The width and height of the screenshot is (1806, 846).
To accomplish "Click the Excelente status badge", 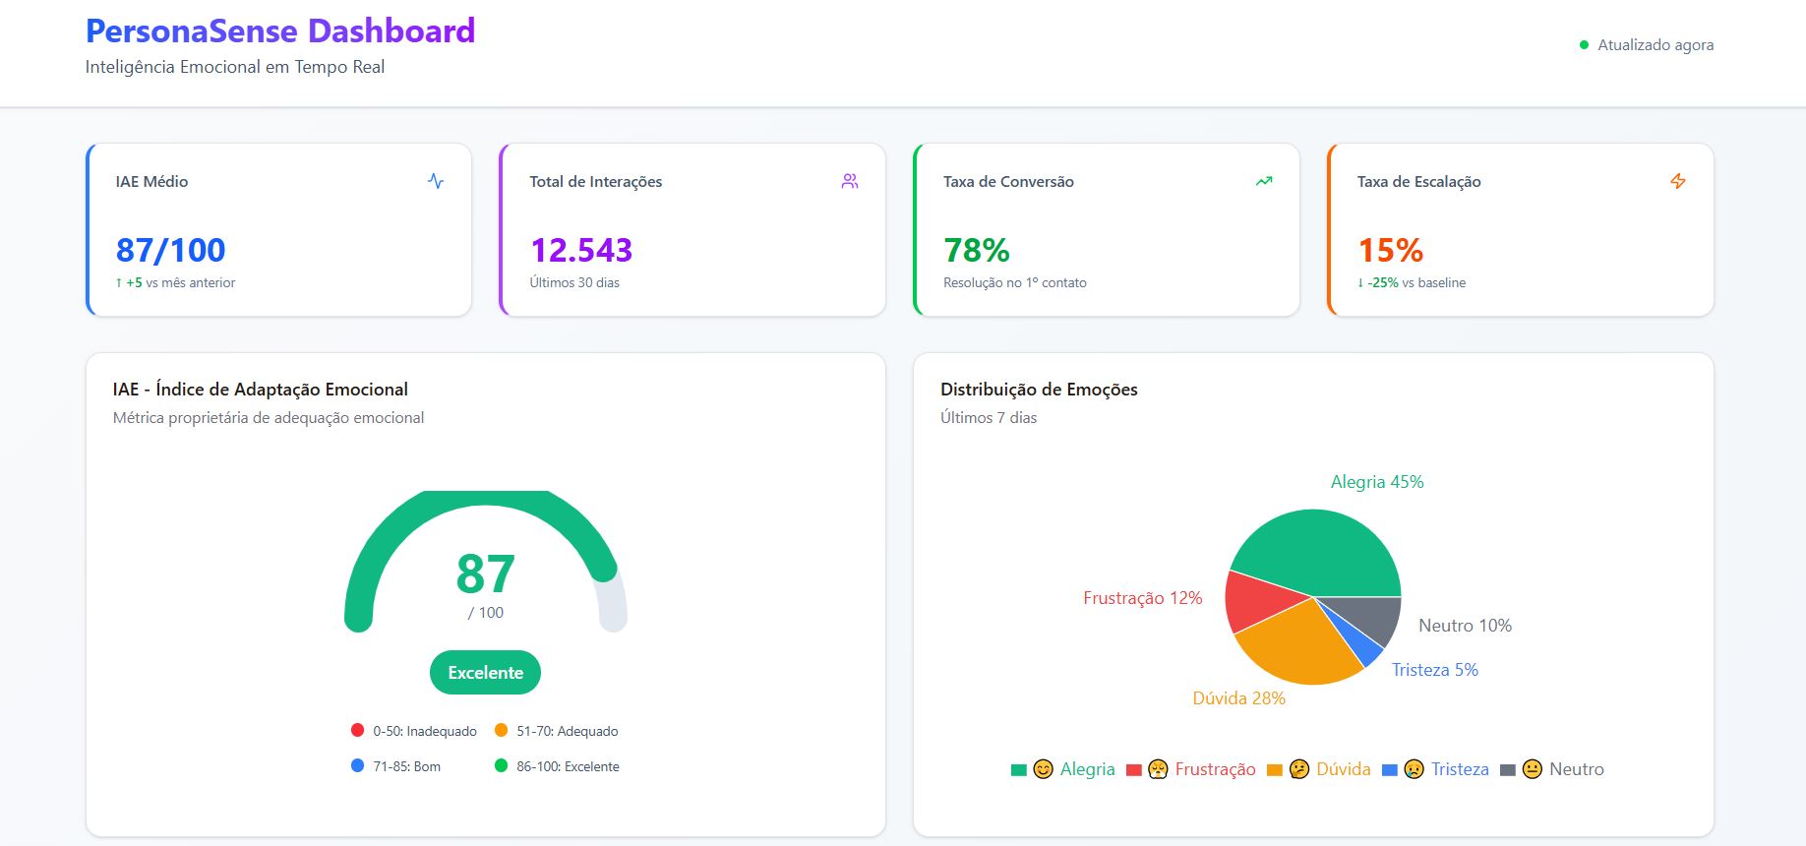I will coord(485,673).
